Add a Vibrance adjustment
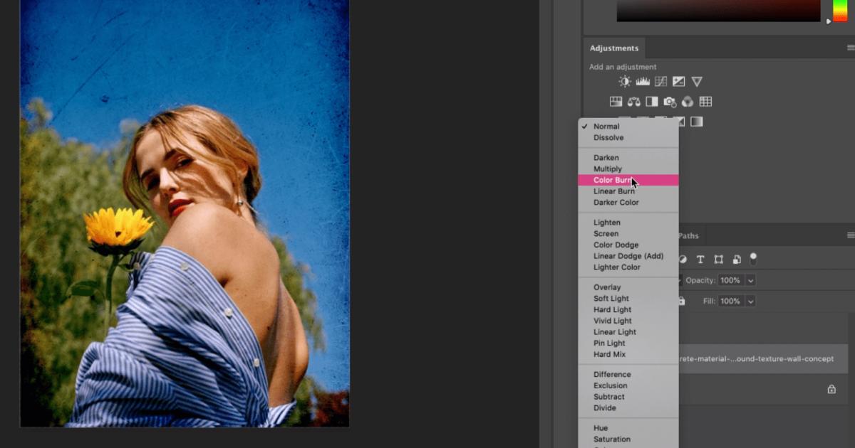The image size is (855, 448). point(697,81)
